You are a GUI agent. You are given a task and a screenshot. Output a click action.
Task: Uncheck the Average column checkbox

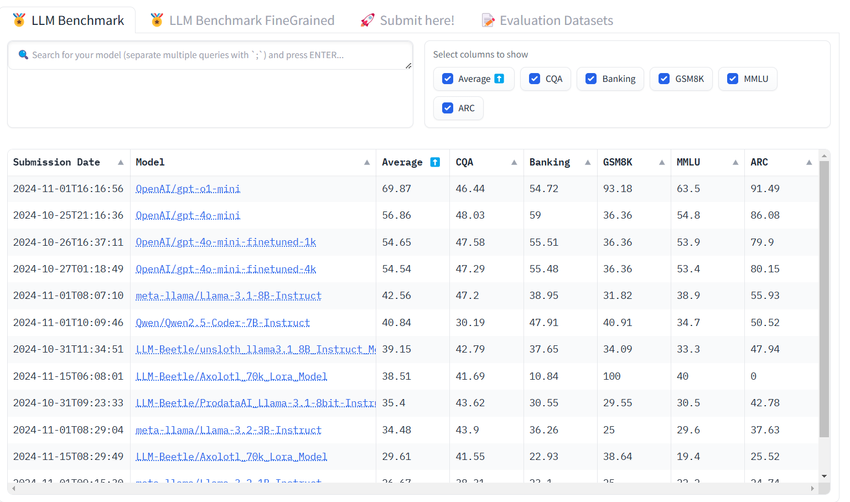[x=448, y=79]
